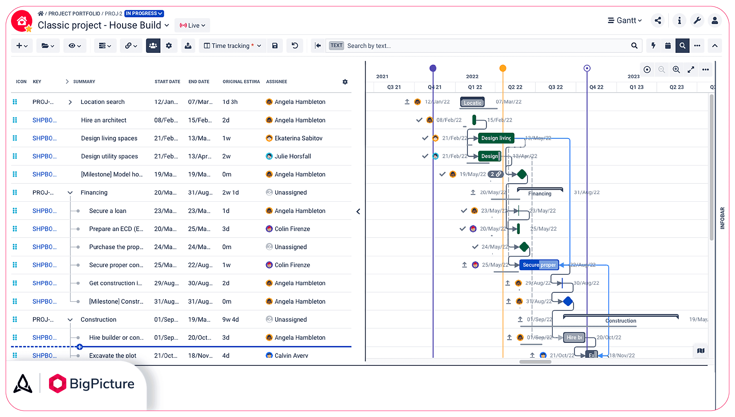Click drag handle icon of Location search row
Viewport: 735px width, 417px height.
(15, 102)
